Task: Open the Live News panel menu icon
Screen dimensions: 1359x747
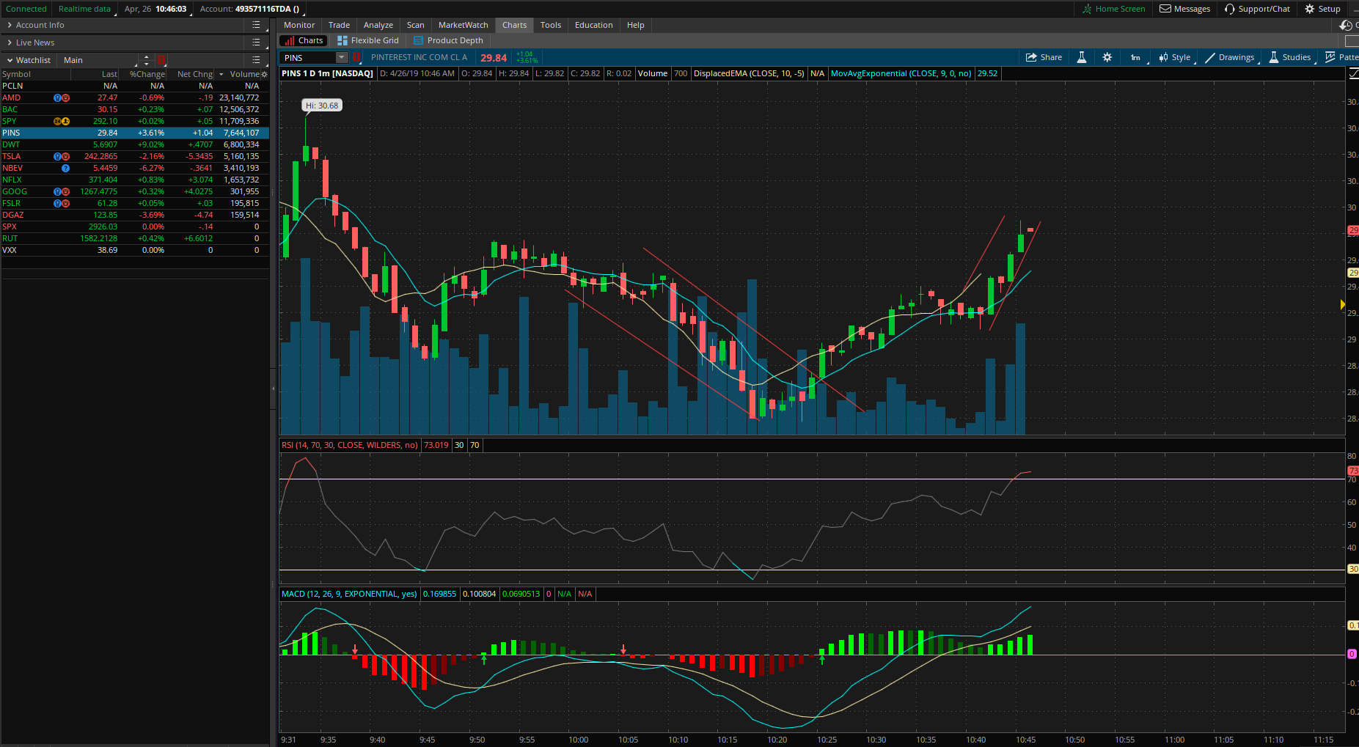Action: coord(256,43)
